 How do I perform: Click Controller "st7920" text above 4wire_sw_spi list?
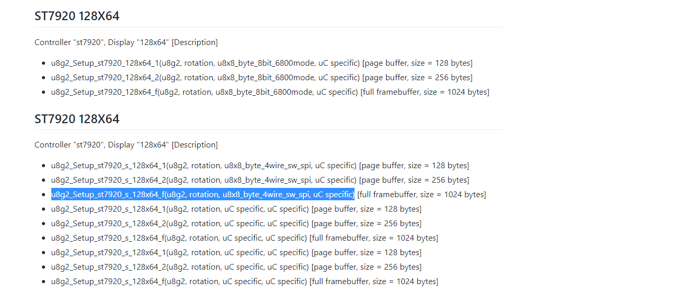tap(68, 145)
